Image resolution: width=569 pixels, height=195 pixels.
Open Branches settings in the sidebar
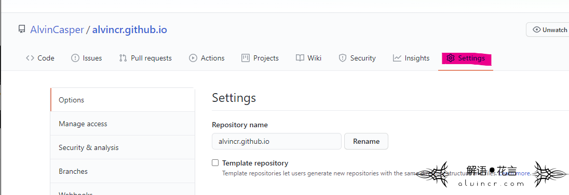click(123, 171)
